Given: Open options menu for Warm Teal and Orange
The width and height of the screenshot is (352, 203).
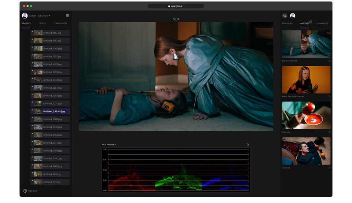Looking at the screenshot, I should 329,96.
